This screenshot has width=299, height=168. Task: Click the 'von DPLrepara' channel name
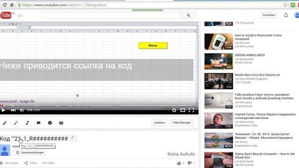(243, 102)
